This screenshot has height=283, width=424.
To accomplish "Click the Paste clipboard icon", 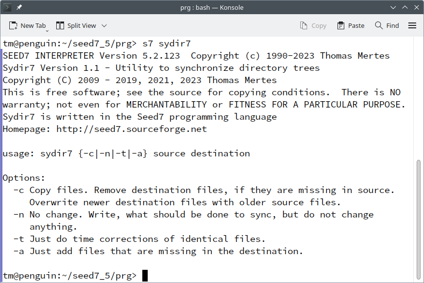I will pos(341,26).
